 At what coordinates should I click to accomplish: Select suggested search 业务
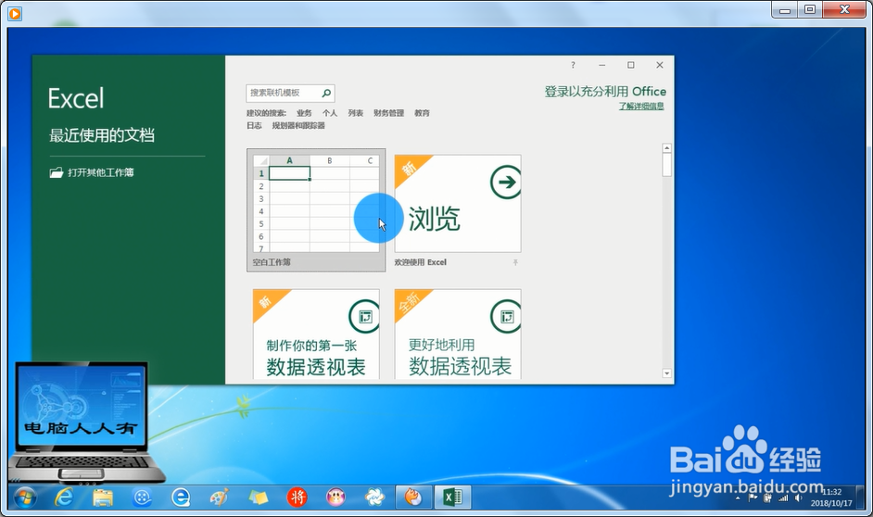pyautogui.click(x=304, y=113)
